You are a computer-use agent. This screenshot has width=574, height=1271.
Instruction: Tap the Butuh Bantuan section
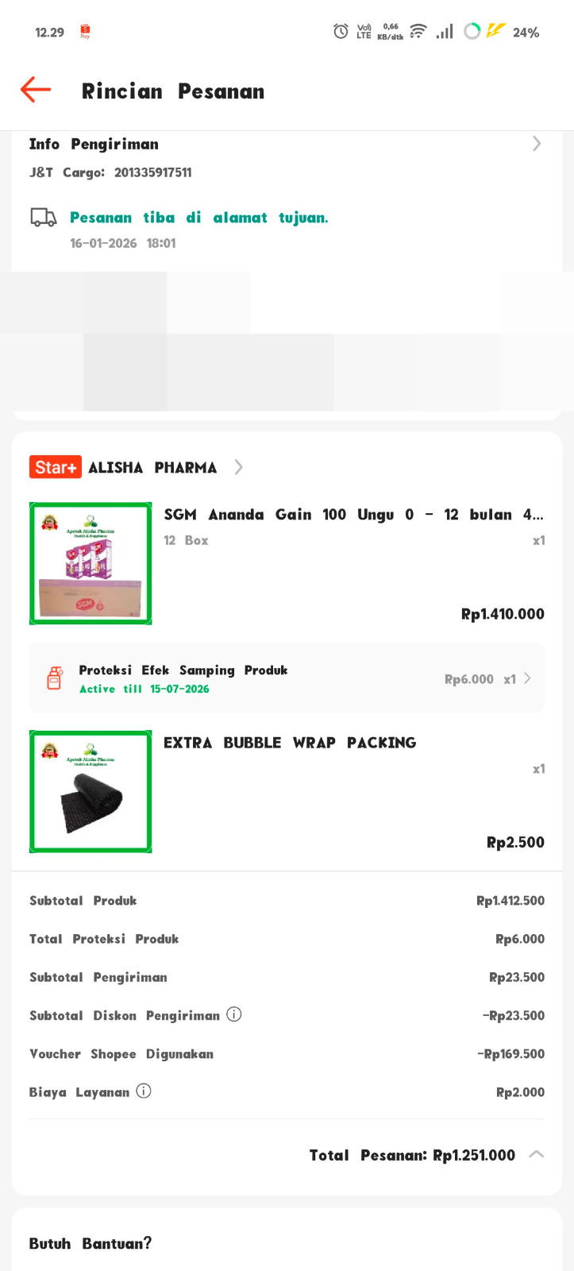(x=91, y=1243)
